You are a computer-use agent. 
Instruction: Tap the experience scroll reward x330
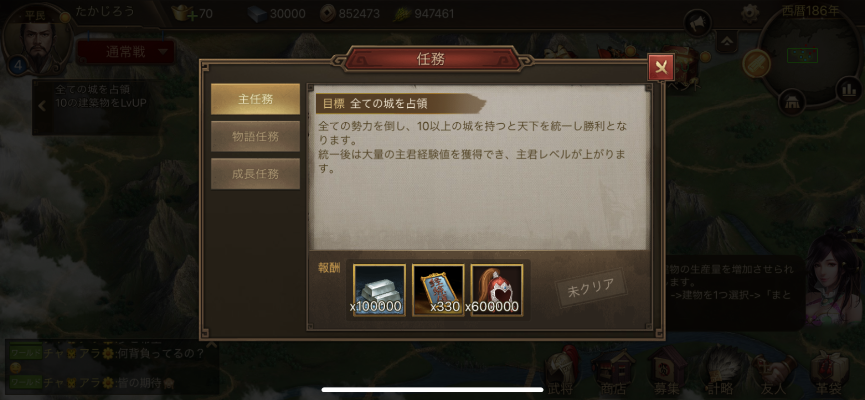point(438,290)
